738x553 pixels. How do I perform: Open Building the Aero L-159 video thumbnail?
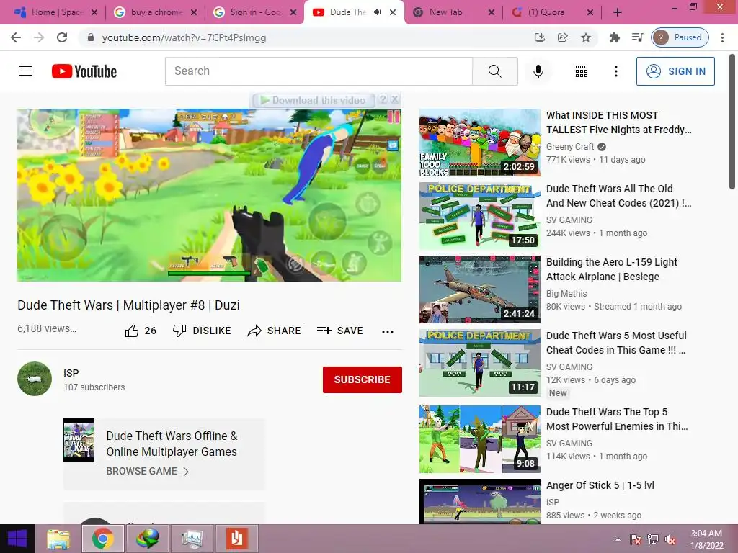(479, 289)
